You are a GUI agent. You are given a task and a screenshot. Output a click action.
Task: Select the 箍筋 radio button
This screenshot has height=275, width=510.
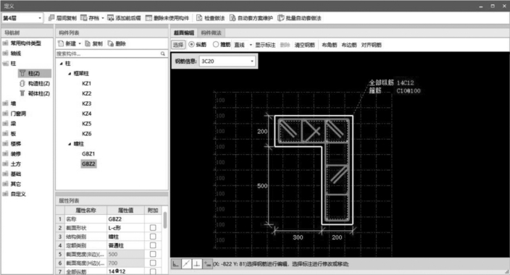click(x=216, y=45)
